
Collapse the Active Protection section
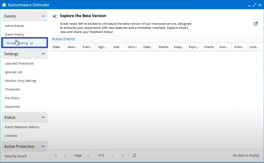43,146
